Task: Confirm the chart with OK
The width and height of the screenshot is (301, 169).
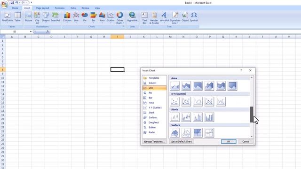Action: click(229, 142)
